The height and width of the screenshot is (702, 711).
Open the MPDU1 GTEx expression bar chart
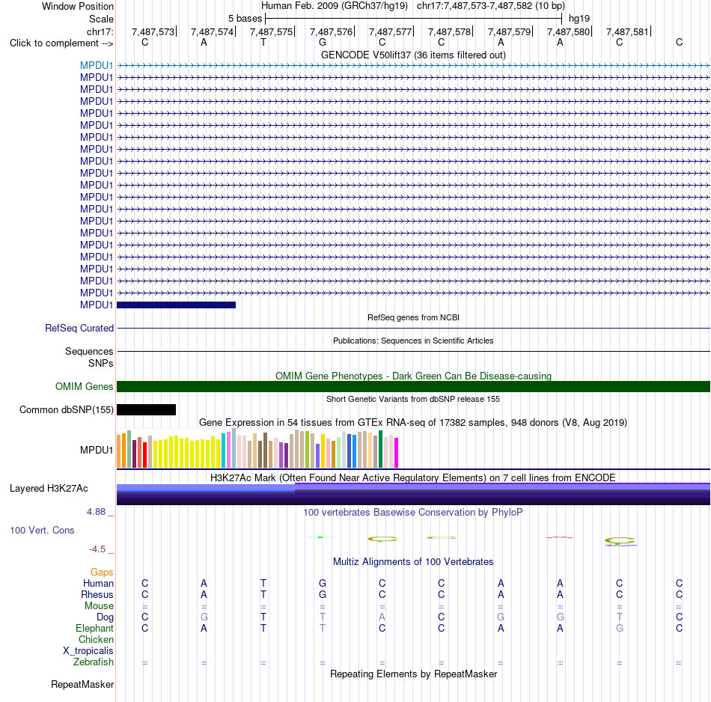(x=257, y=448)
